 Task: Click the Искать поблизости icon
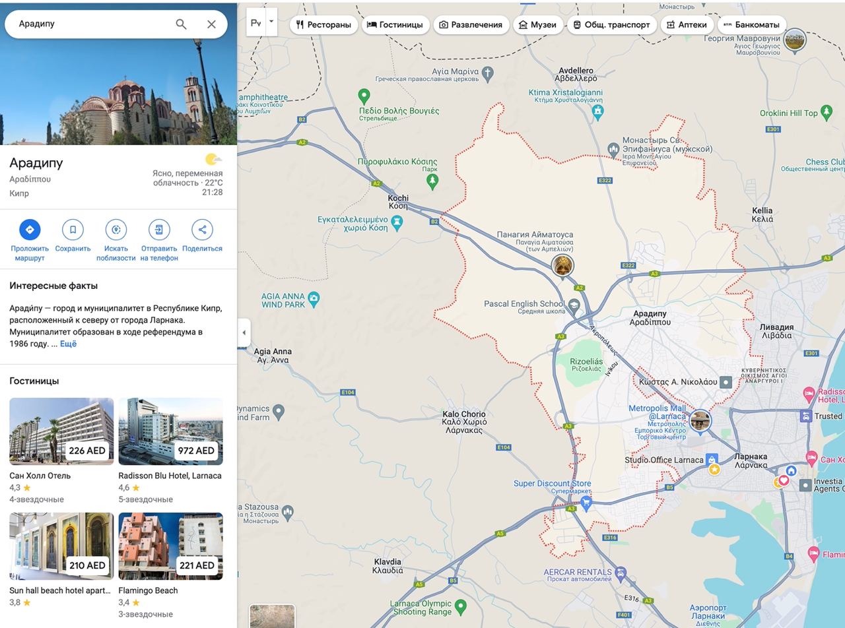pos(116,230)
